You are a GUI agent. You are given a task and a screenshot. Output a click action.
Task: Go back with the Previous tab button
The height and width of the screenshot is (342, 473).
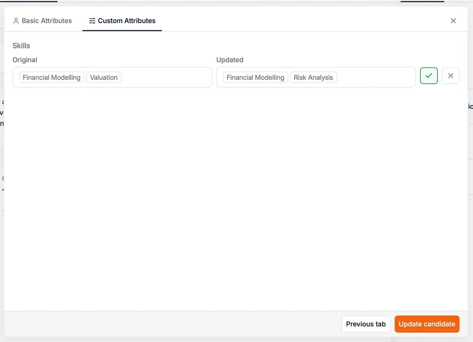click(366, 324)
